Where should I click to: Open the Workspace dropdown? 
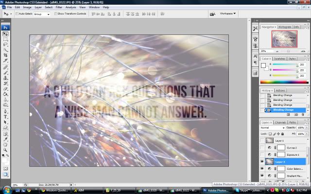[x=228, y=14]
